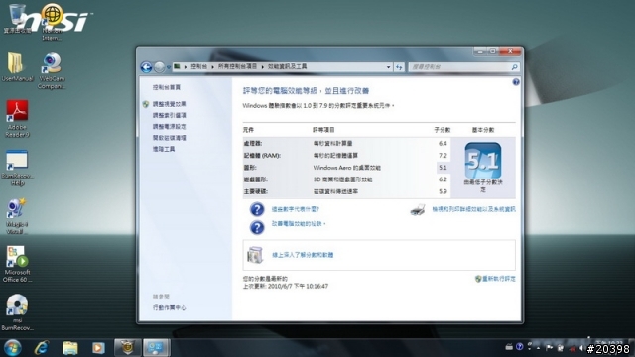Open the Windows Start menu orb

click(x=13, y=348)
